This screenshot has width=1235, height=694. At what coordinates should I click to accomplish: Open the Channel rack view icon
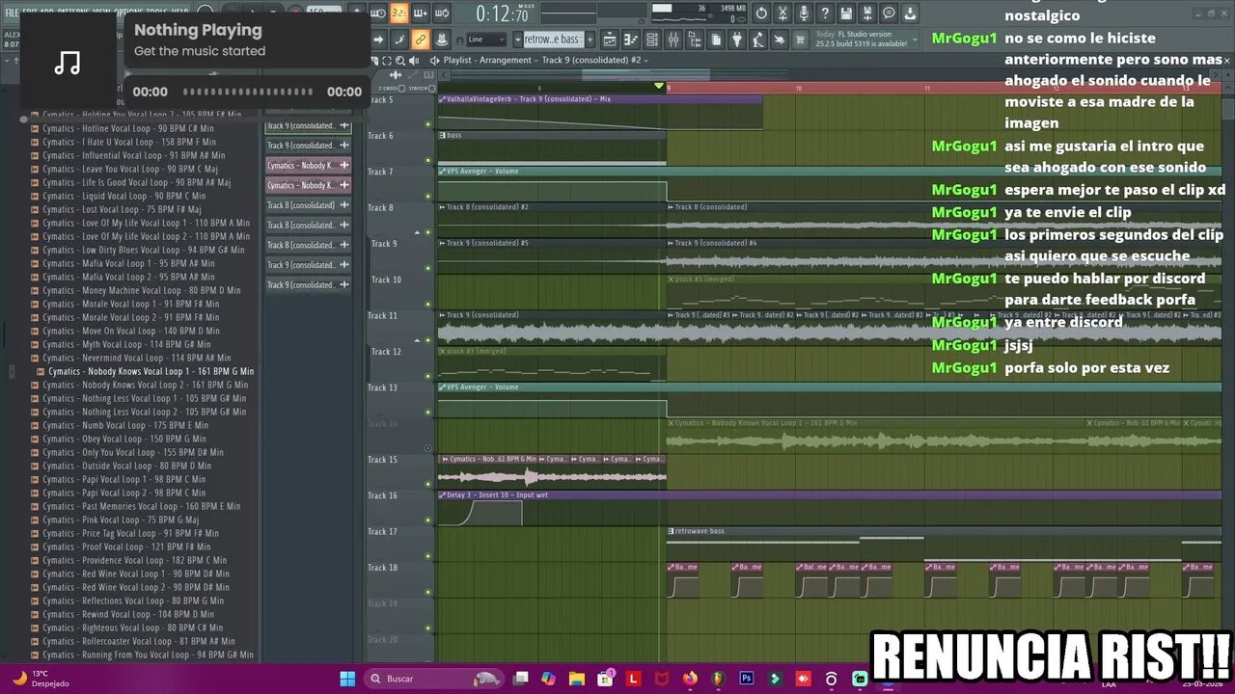pos(651,40)
